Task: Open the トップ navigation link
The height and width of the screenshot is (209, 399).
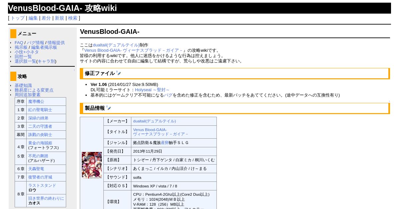Action: point(18,18)
